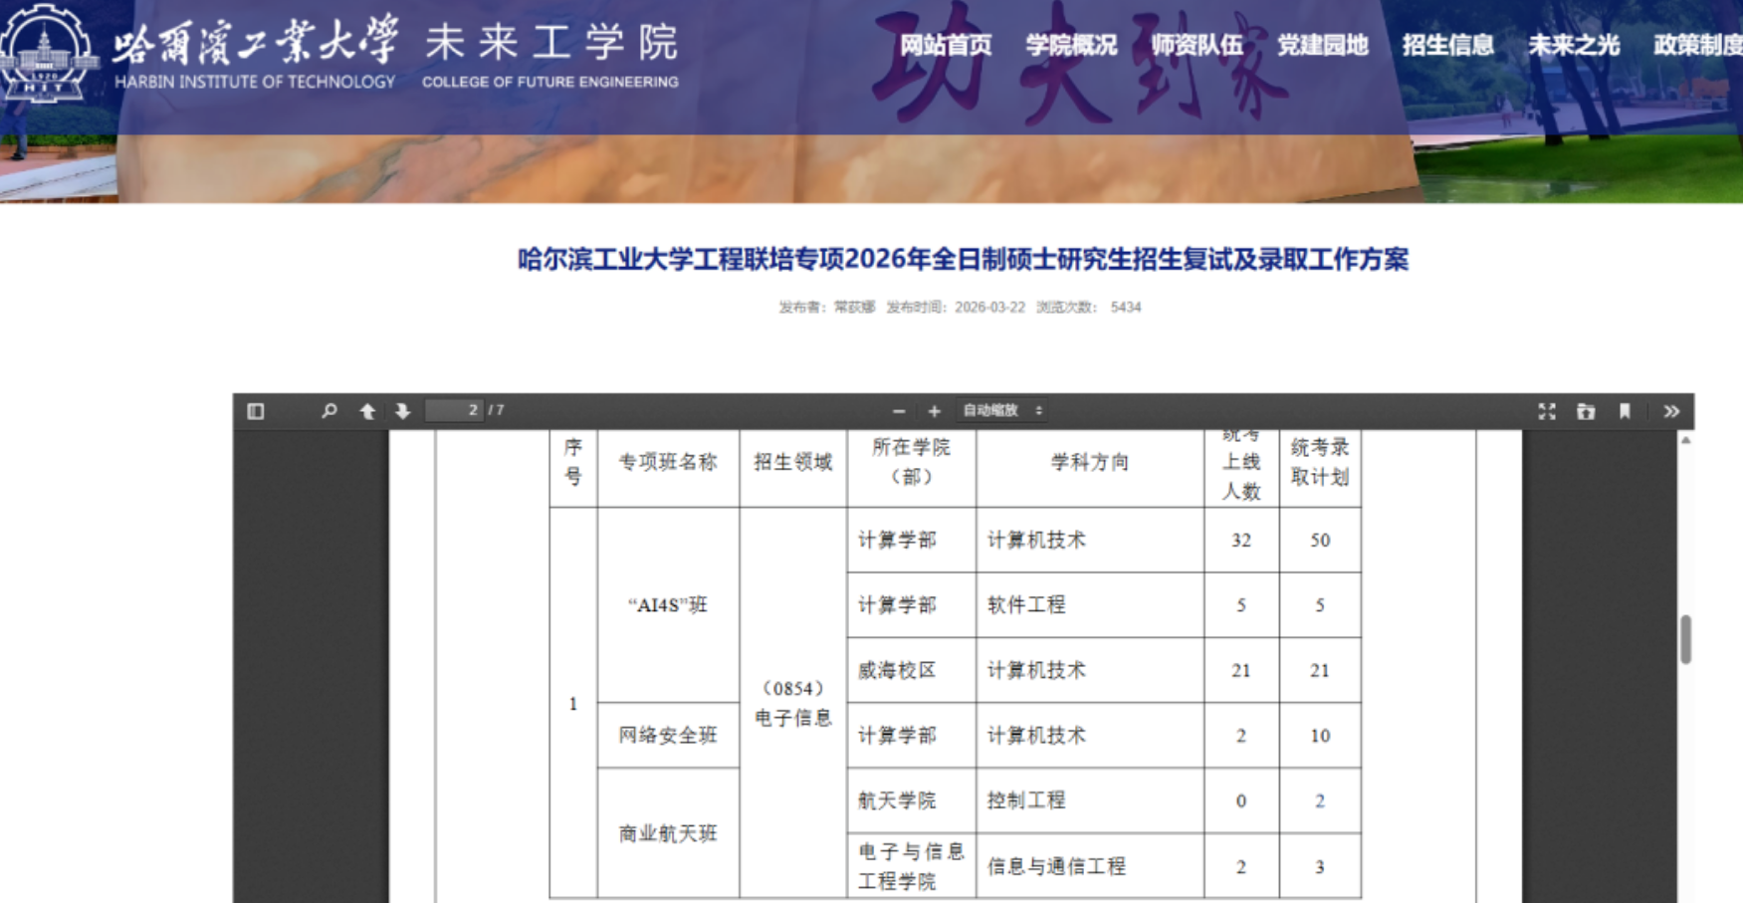The height and width of the screenshot is (903, 1743).
Task: Switch PDF to presentation fullscreen mode
Action: 1546,411
